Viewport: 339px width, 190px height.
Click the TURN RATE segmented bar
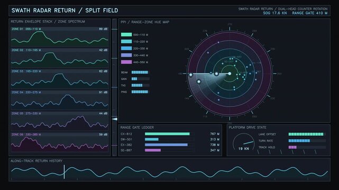pos(307,140)
